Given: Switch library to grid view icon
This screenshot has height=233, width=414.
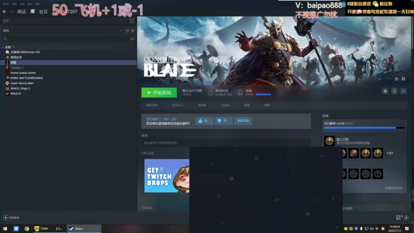Looking at the screenshot, I should [132, 21].
